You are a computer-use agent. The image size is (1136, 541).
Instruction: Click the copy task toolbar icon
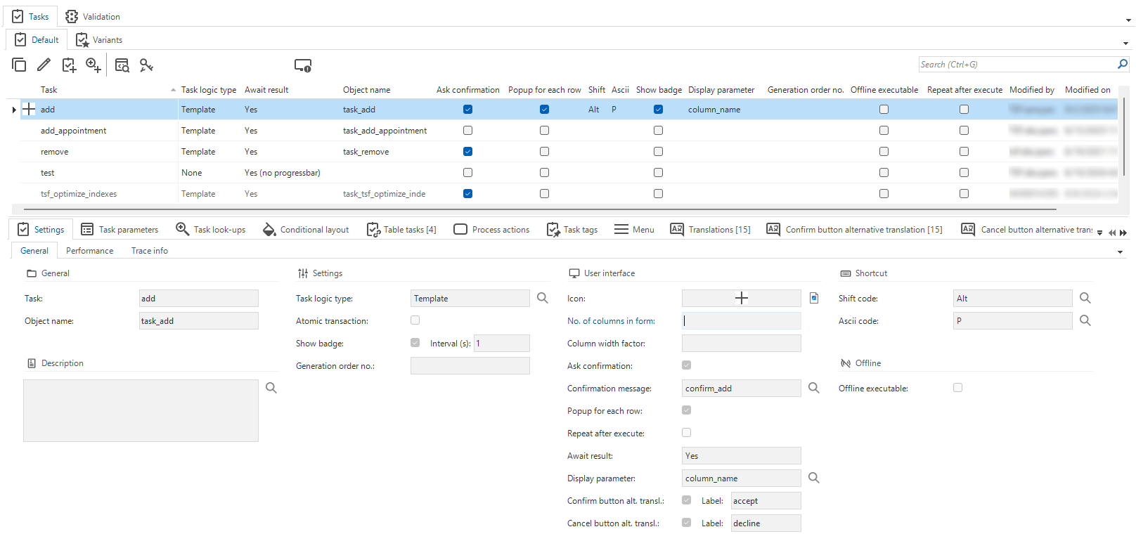[19, 65]
